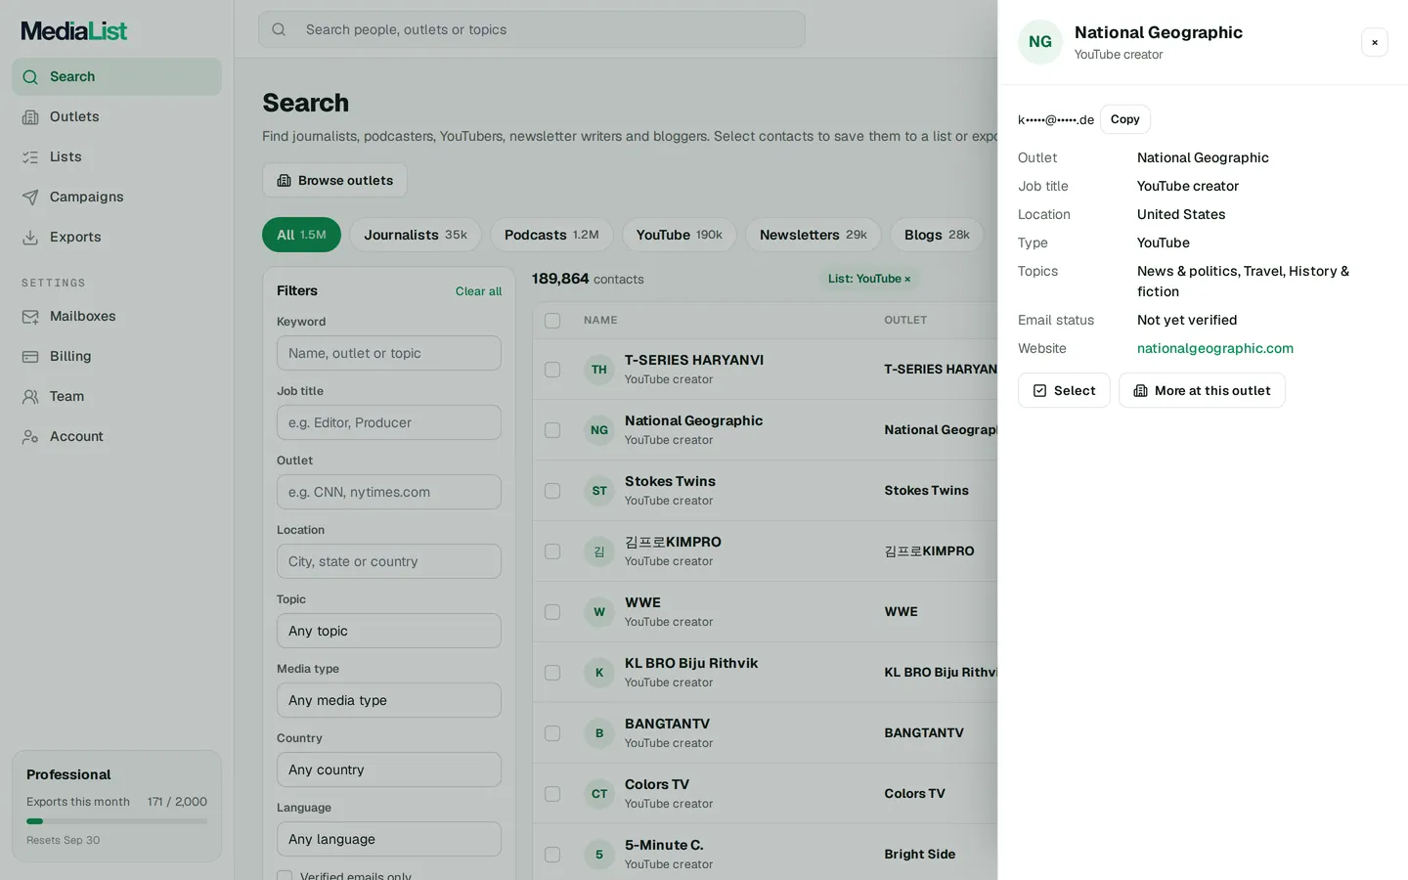Open nationalgeographic.com website link
The height and width of the screenshot is (880, 1408).
(1215, 348)
